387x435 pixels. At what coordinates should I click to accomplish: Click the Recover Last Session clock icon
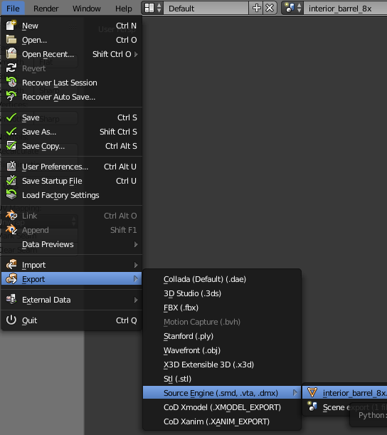coord(11,83)
